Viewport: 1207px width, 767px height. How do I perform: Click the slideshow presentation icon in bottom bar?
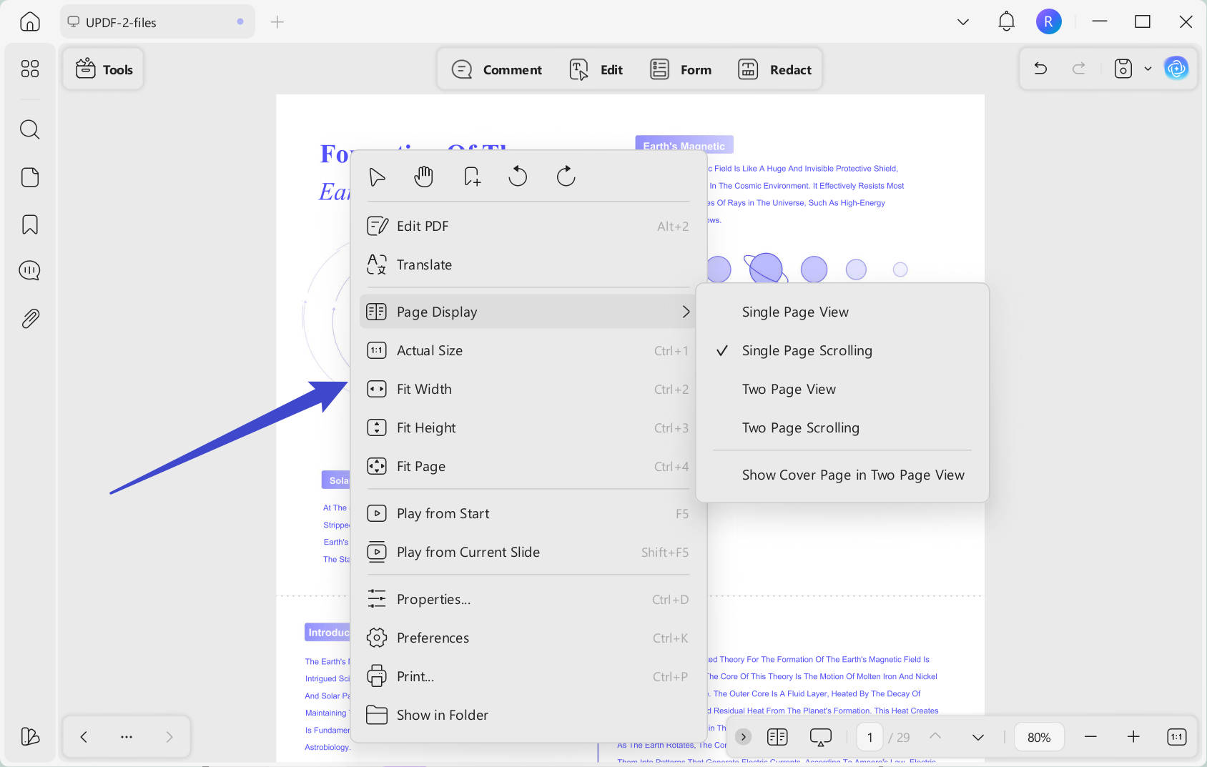tap(820, 737)
